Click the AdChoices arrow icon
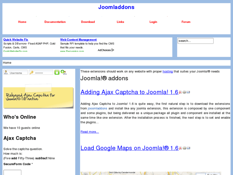This screenshot has width=233, height=175. click(113, 50)
